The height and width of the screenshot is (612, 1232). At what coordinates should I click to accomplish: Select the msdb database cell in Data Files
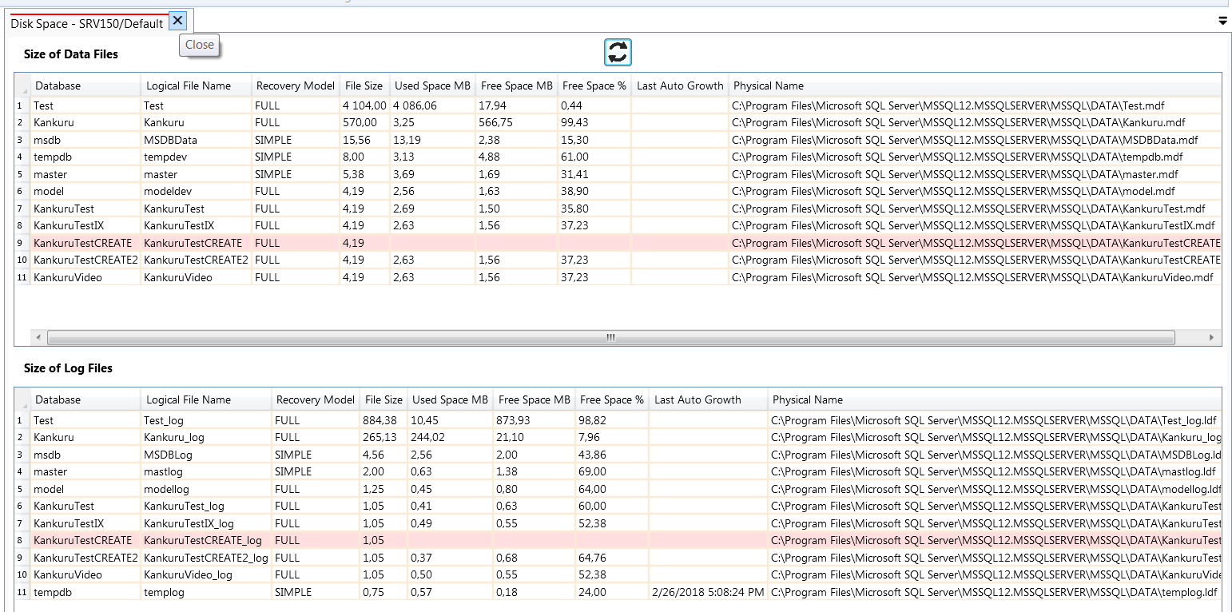85,140
